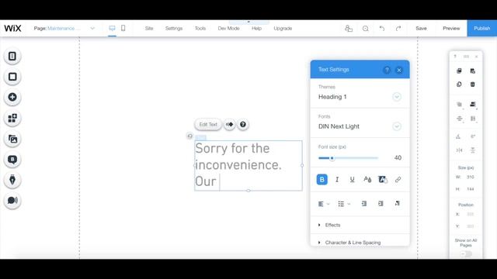Open text alignment dropdown

coord(324,204)
